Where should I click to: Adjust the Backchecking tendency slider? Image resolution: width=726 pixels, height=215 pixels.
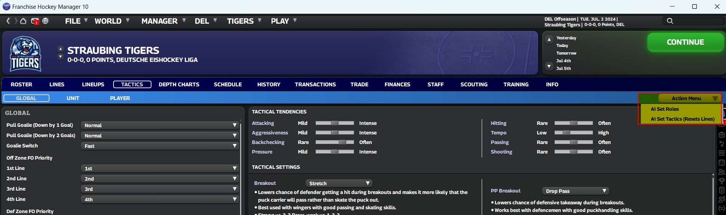pyautogui.click(x=335, y=142)
